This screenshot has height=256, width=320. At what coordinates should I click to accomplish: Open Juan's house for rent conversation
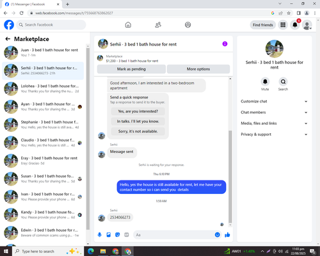point(43,52)
